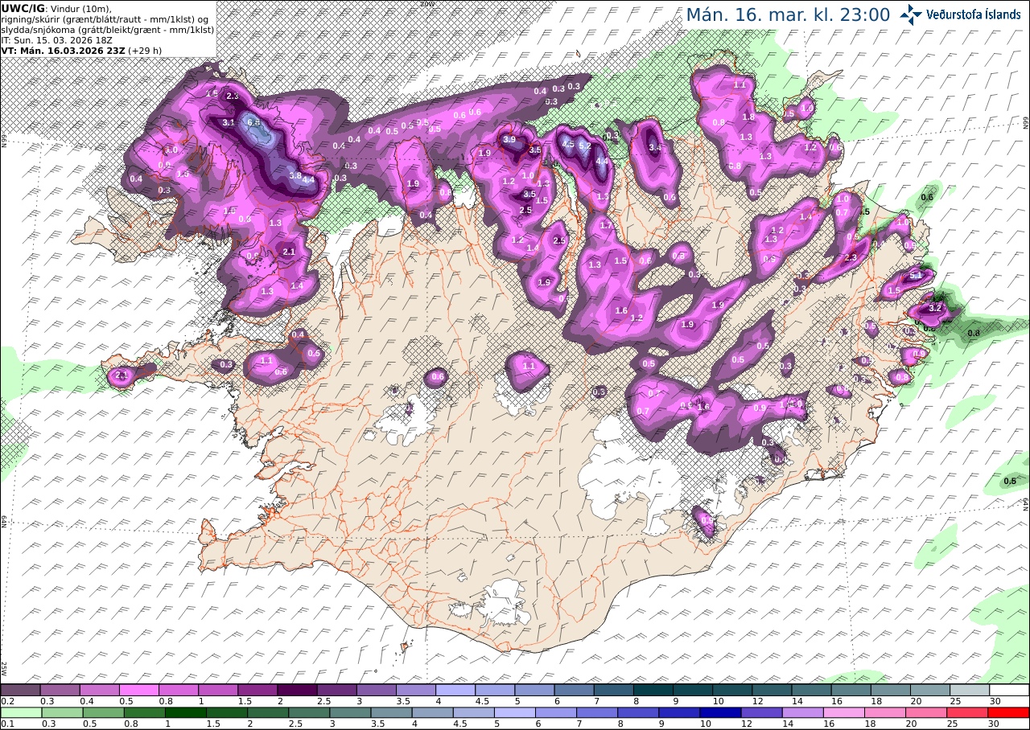Click the '(+29 h)' forecast offset text
The height and width of the screenshot is (730, 1030).
point(146,50)
